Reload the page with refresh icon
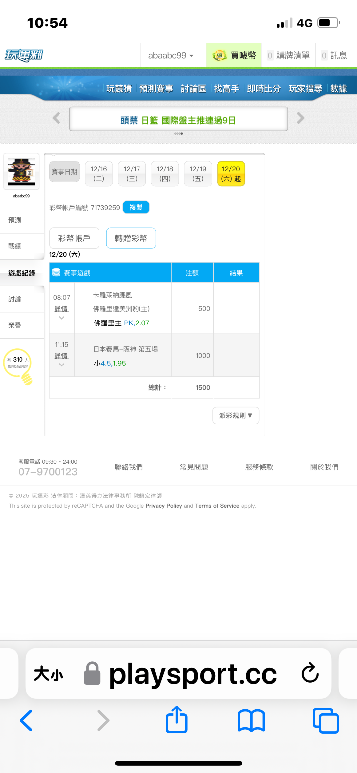Image resolution: width=357 pixels, height=773 pixels. 310,673
